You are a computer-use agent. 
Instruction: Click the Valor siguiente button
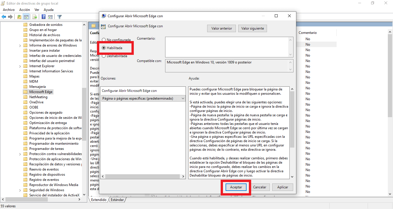tap(253, 28)
